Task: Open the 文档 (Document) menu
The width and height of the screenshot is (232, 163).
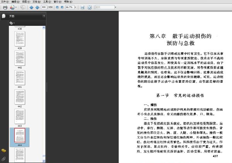Action: 37,2
